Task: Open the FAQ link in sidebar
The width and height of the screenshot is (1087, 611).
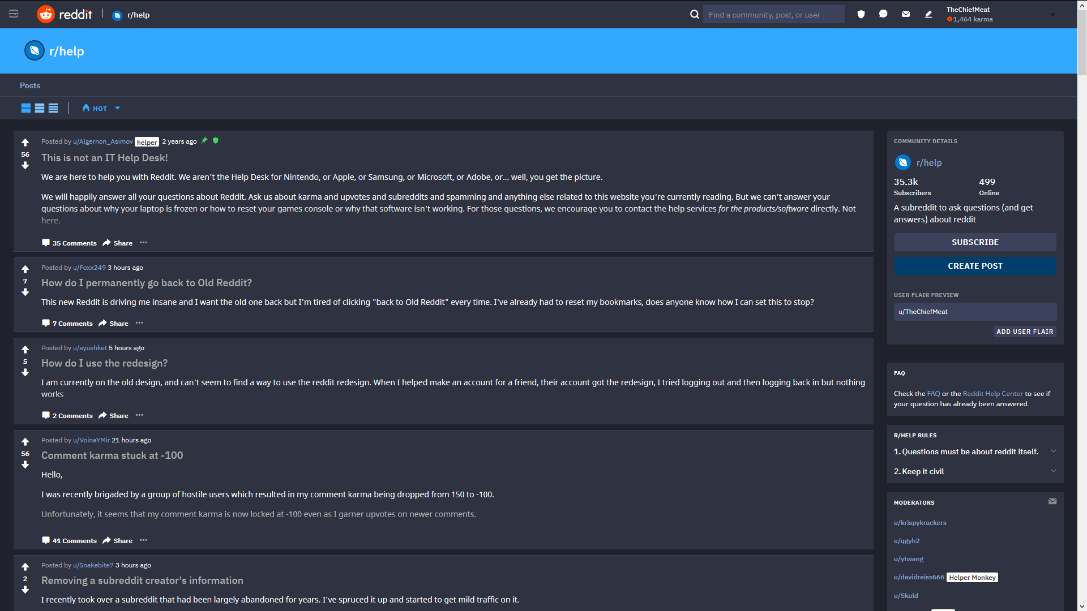Action: [x=934, y=394]
